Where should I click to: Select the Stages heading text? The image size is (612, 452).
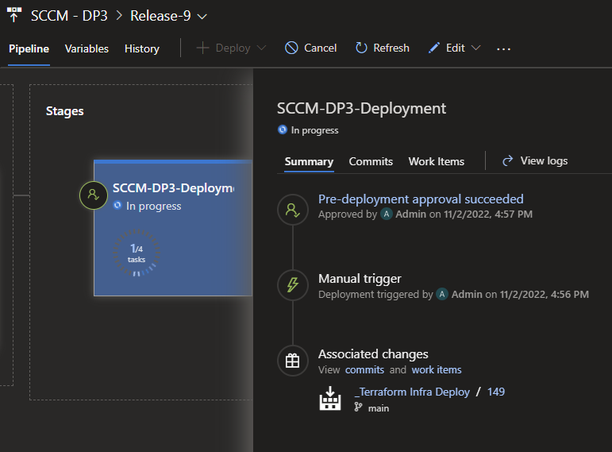[65, 111]
